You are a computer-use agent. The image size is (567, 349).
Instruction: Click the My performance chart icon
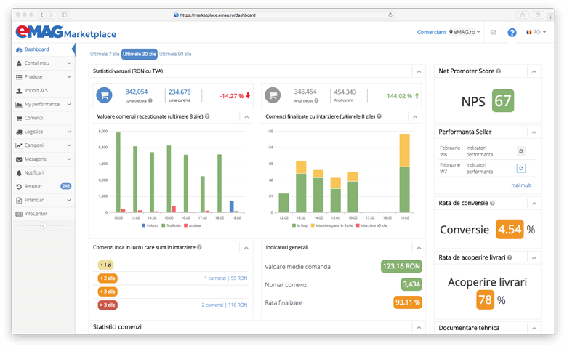tap(19, 105)
